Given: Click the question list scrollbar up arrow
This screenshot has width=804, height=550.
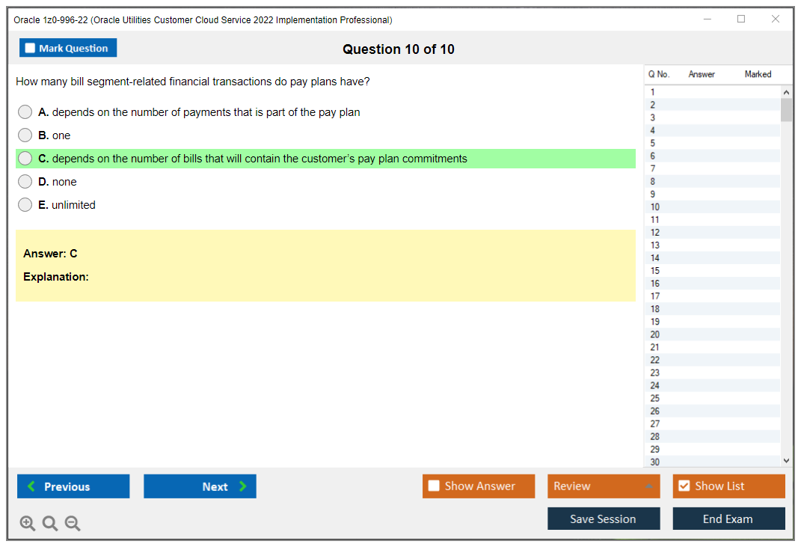Looking at the screenshot, I should pyautogui.click(x=785, y=91).
